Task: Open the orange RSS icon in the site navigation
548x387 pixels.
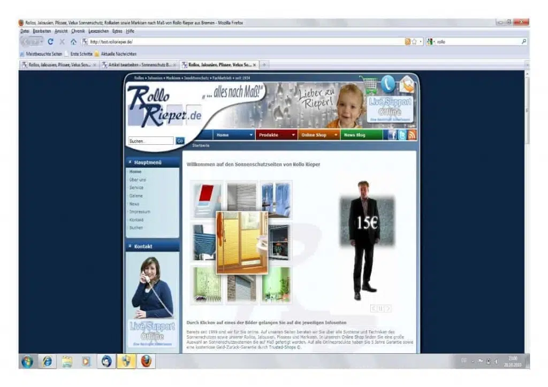Action: [412, 135]
